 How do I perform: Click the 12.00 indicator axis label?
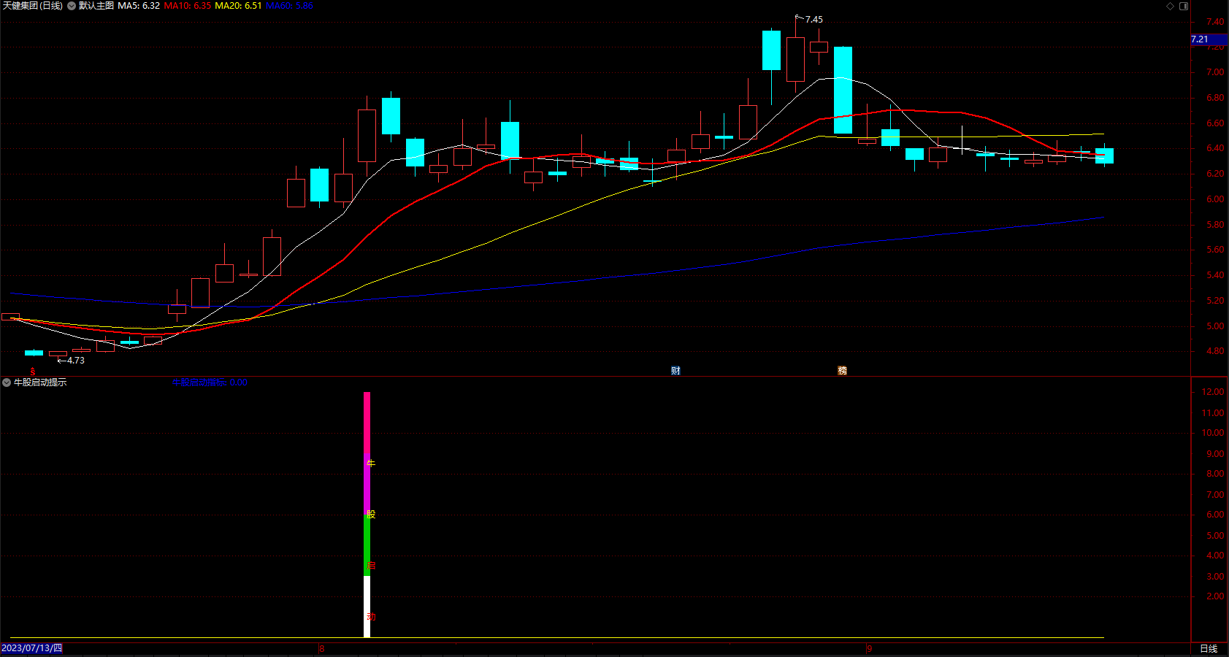1213,392
